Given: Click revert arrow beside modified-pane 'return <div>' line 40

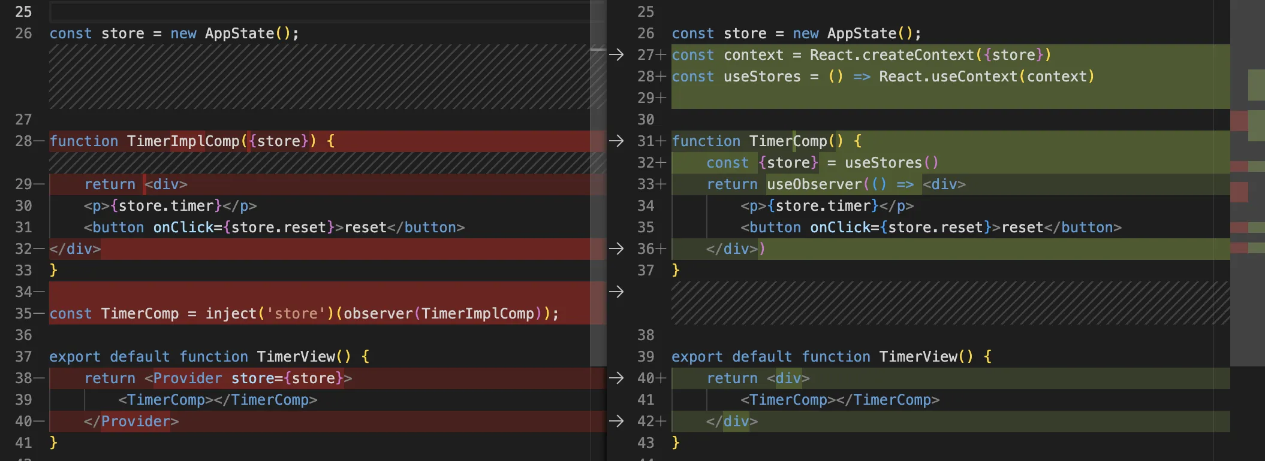Looking at the screenshot, I should [616, 378].
